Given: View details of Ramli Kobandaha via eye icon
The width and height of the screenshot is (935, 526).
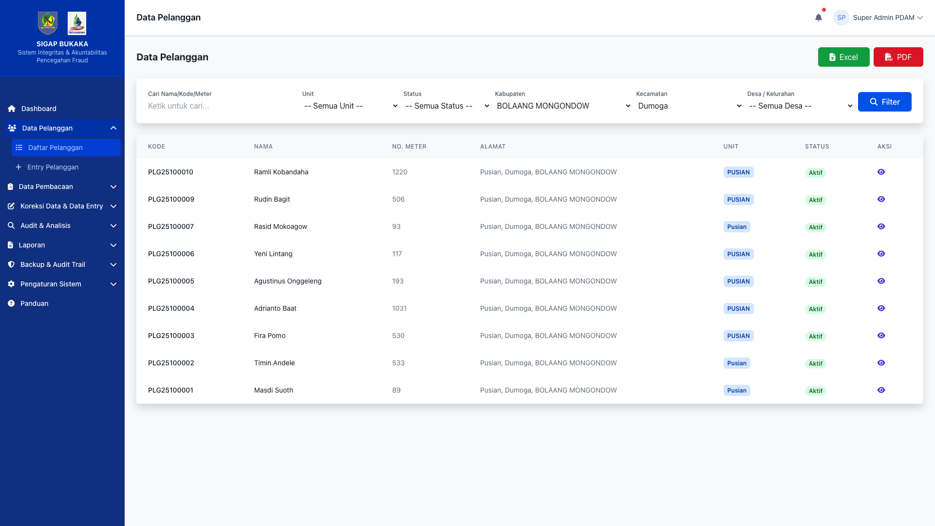Looking at the screenshot, I should (881, 172).
